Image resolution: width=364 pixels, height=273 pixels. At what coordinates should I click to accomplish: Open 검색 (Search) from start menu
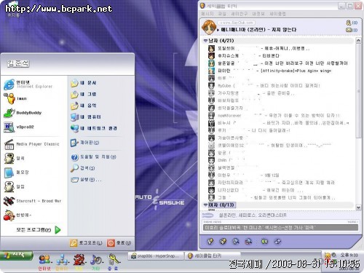click(x=83, y=168)
